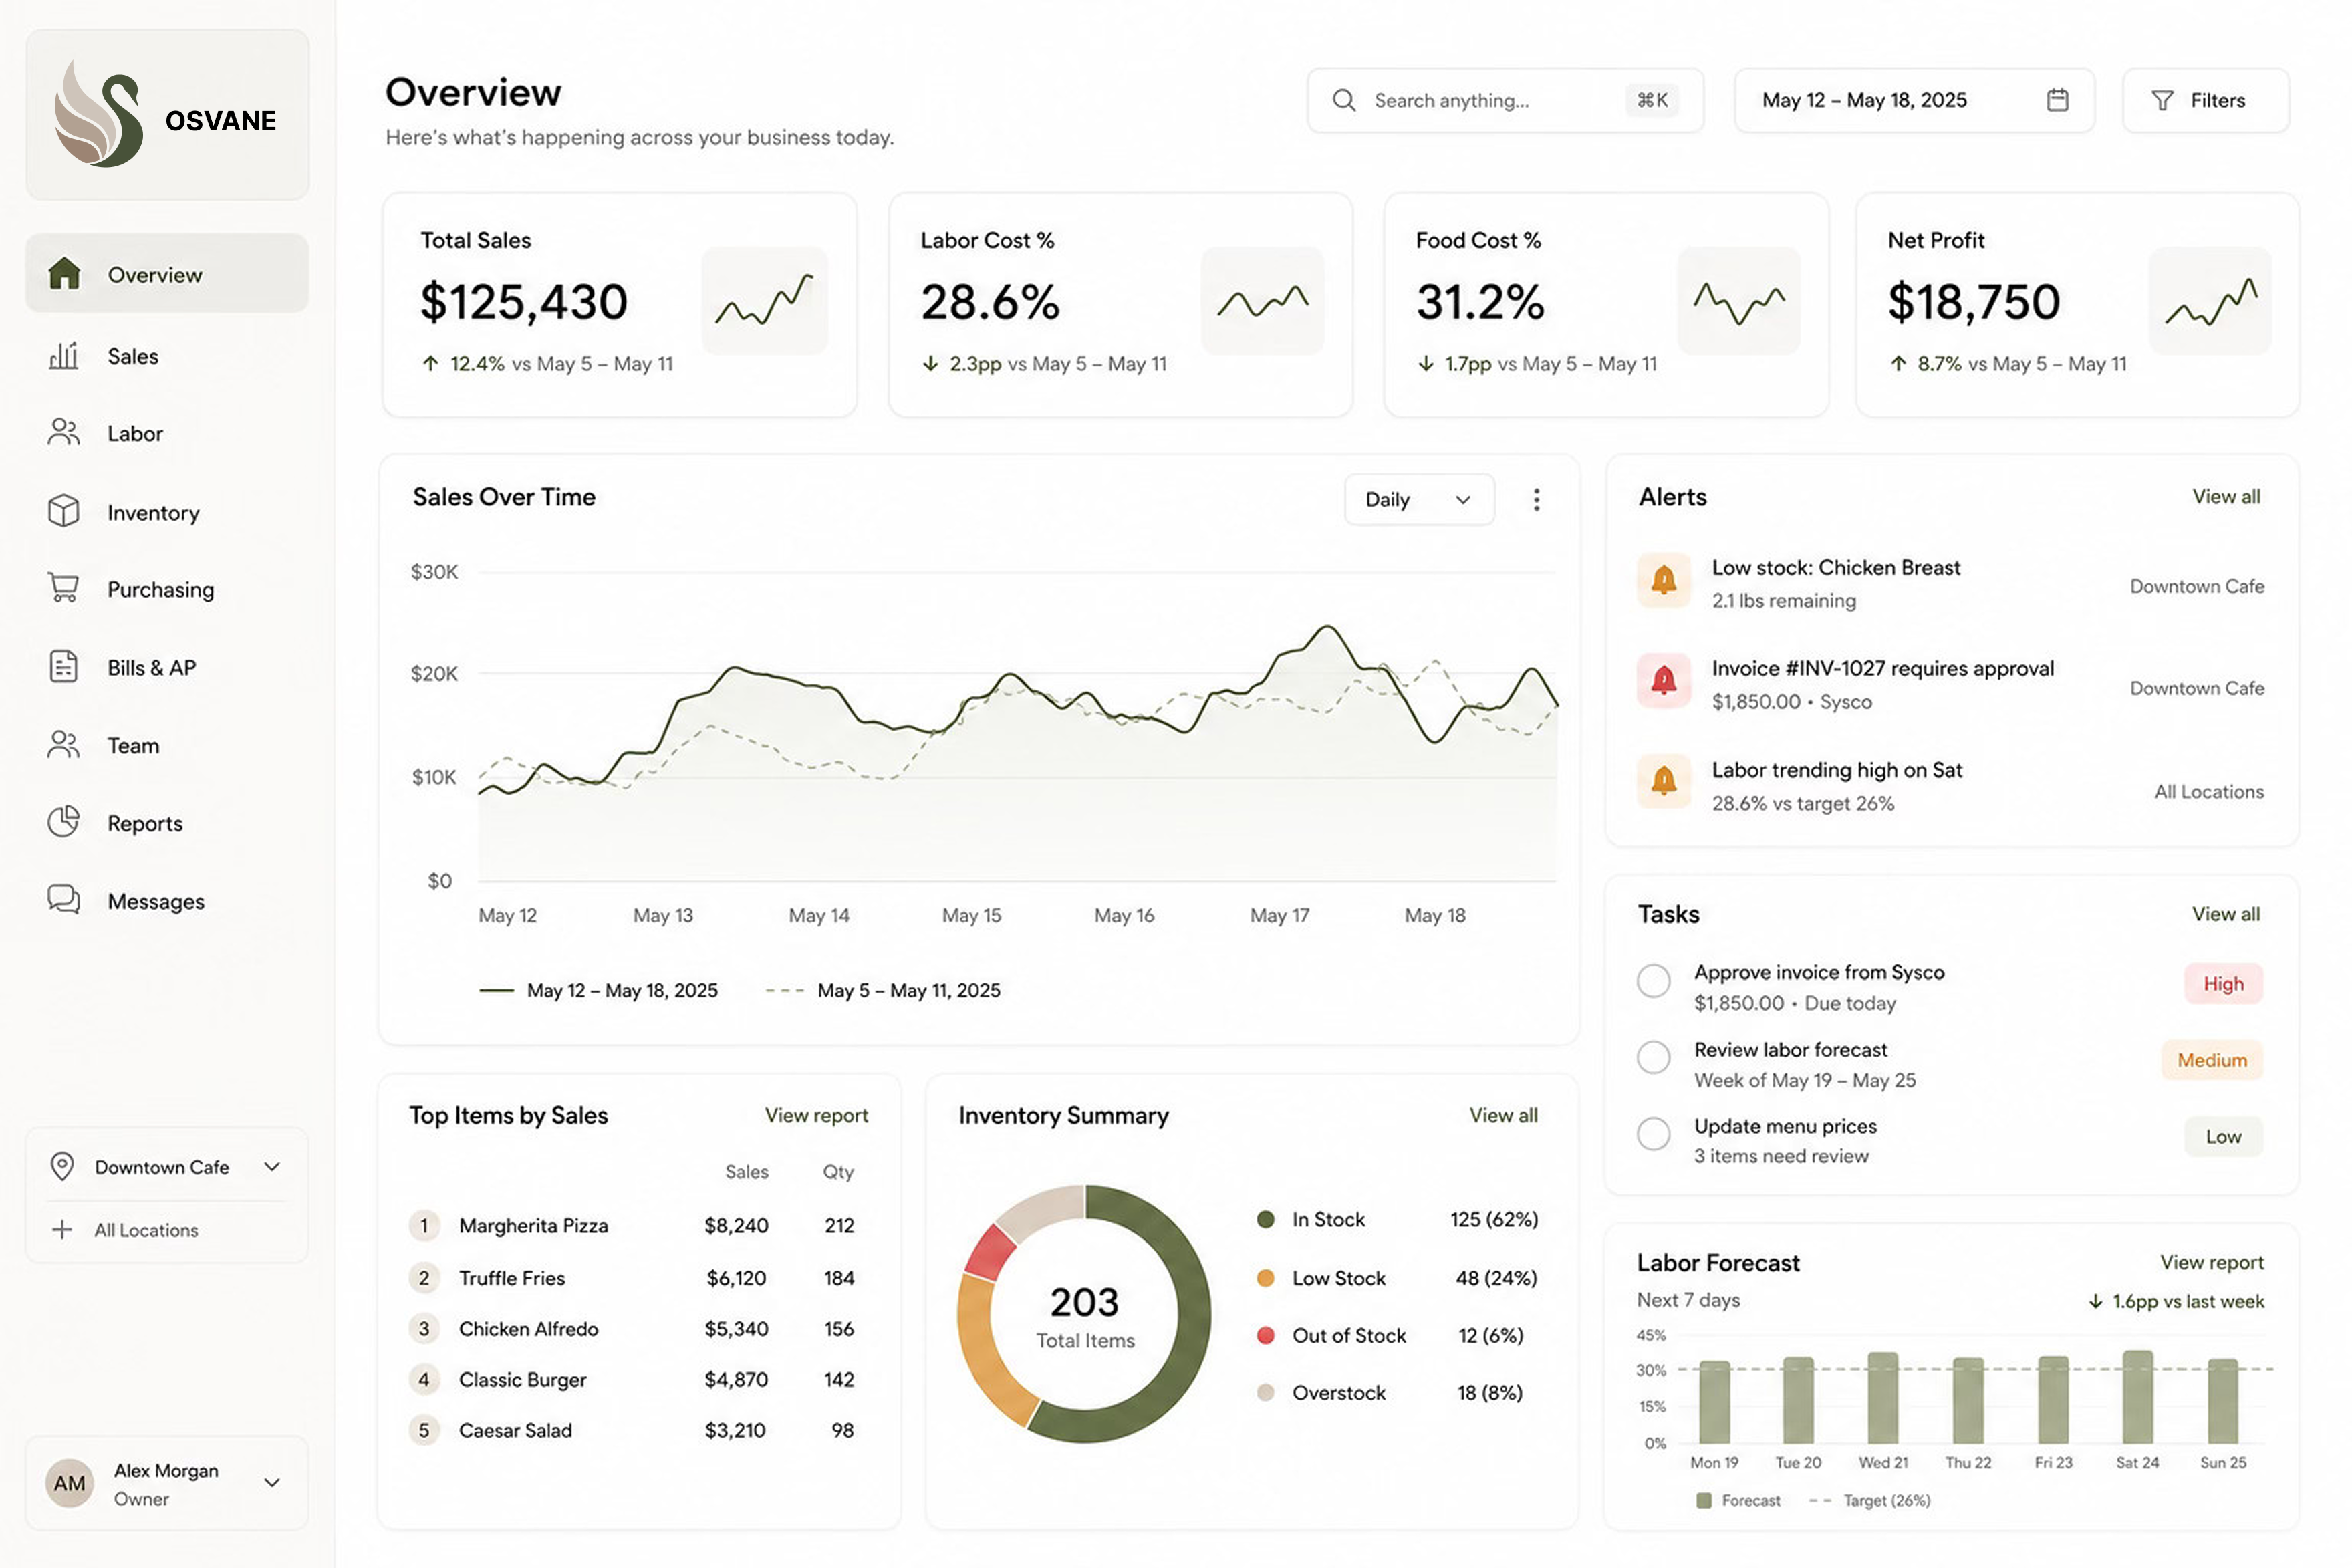
Task: Click the box icon for Inventory
Action: (x=64, y=511)
